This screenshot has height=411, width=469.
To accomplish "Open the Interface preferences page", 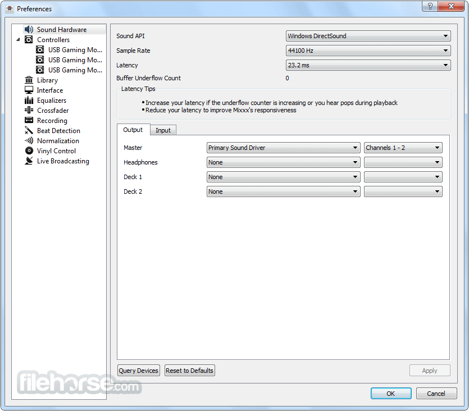I will (x=50, y=90).
